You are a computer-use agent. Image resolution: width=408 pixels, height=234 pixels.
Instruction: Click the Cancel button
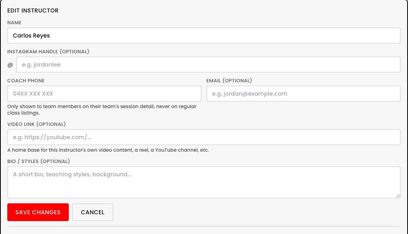(93, 212)
